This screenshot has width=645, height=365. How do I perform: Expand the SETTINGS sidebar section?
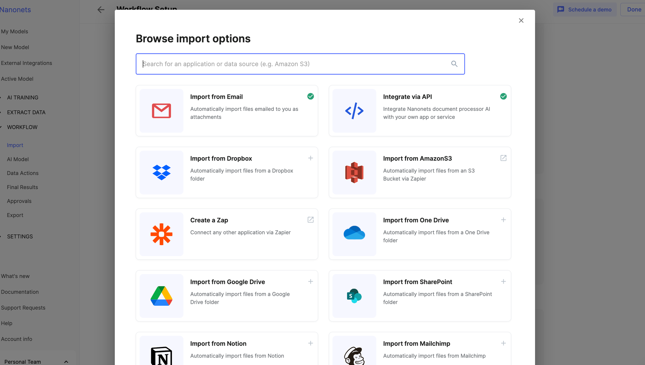pyautogui.click(x=20, y=236)
